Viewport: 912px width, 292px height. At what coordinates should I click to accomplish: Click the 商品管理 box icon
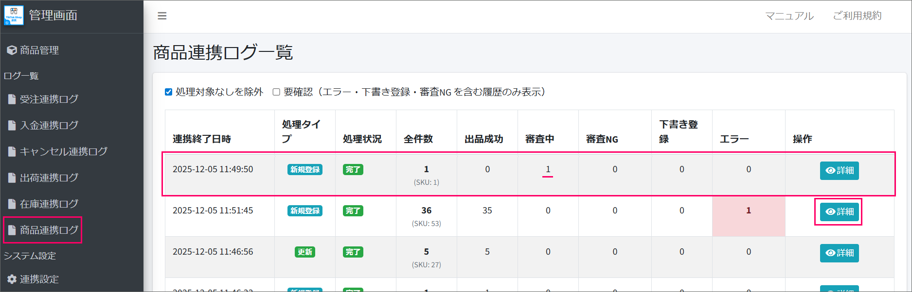click(12, 50)
